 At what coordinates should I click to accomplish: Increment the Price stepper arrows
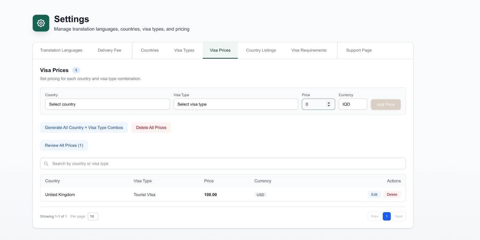[328, 103]
